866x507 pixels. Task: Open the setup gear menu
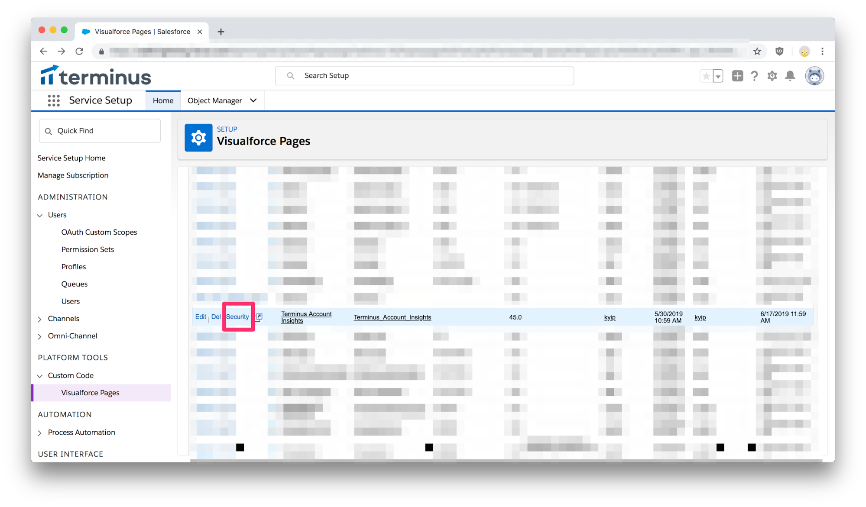pyautogui.click(x=772, y=76)
